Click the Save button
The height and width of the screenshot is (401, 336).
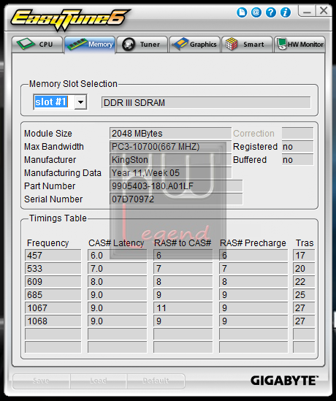[x=41, y=381]
